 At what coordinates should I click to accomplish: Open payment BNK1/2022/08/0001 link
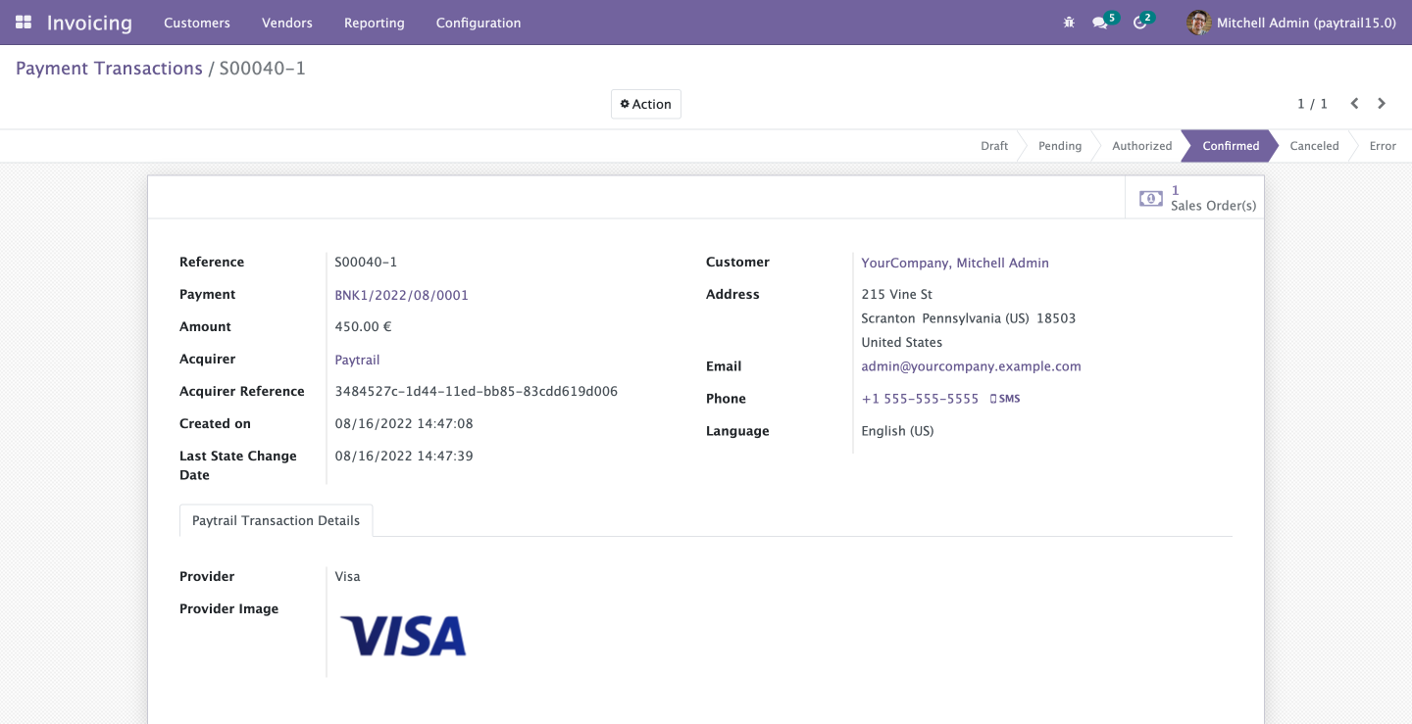[x=402, y=295]
